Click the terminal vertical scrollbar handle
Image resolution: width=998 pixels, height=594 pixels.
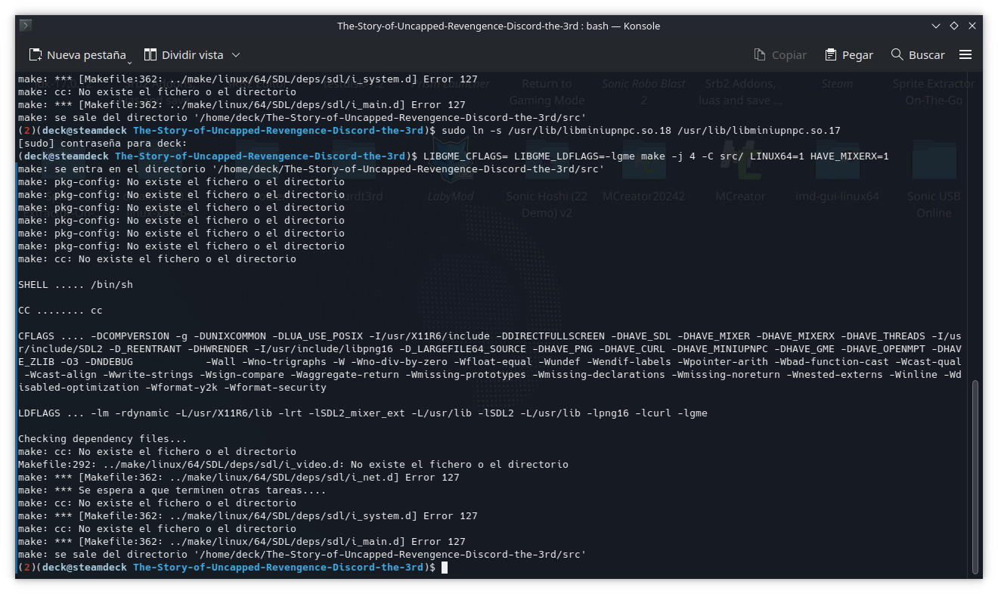click(975, 478)
